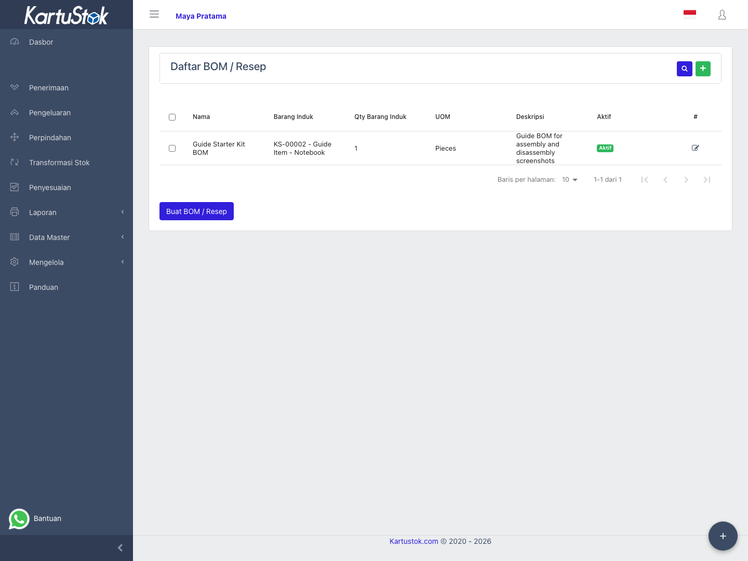Sort by UOM column header
748x561 pixels.
(443, 117)
